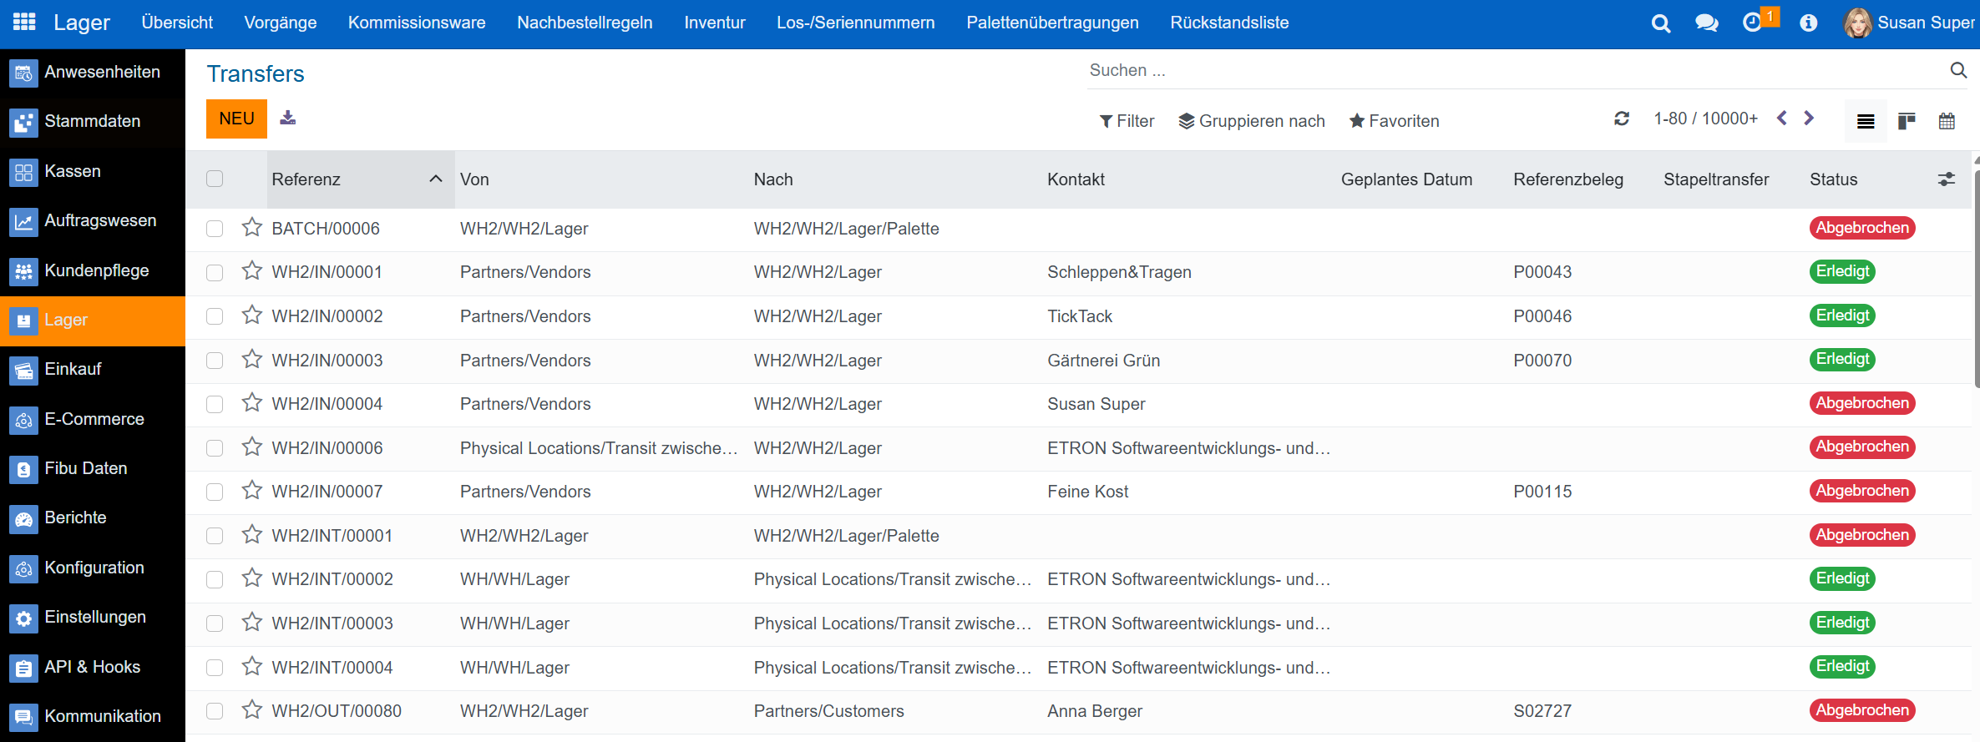
Task: Open Kassen in sidebar
Action: click(93, 172)
